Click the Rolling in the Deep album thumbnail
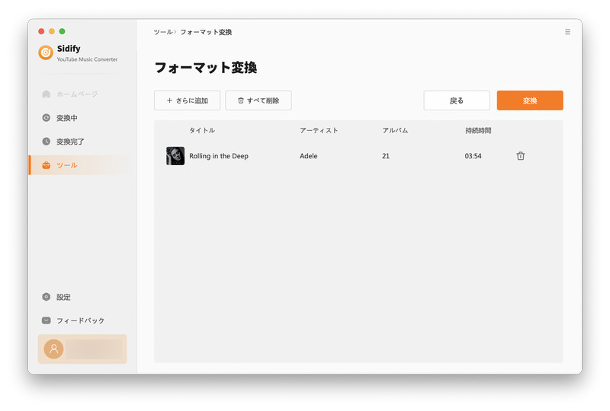Viewport: 610px width, 411px height. [x=175, y=156]
